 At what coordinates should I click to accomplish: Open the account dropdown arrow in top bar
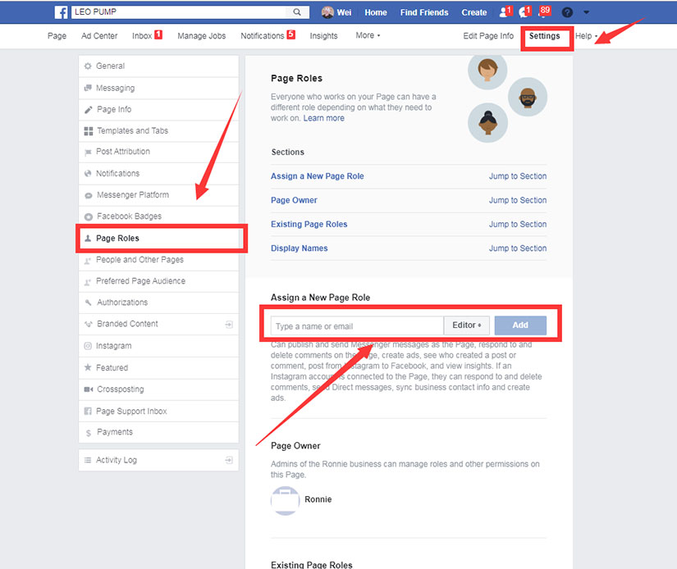(587, 12)
